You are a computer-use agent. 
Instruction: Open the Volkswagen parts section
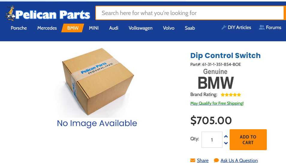pos(140,28)
